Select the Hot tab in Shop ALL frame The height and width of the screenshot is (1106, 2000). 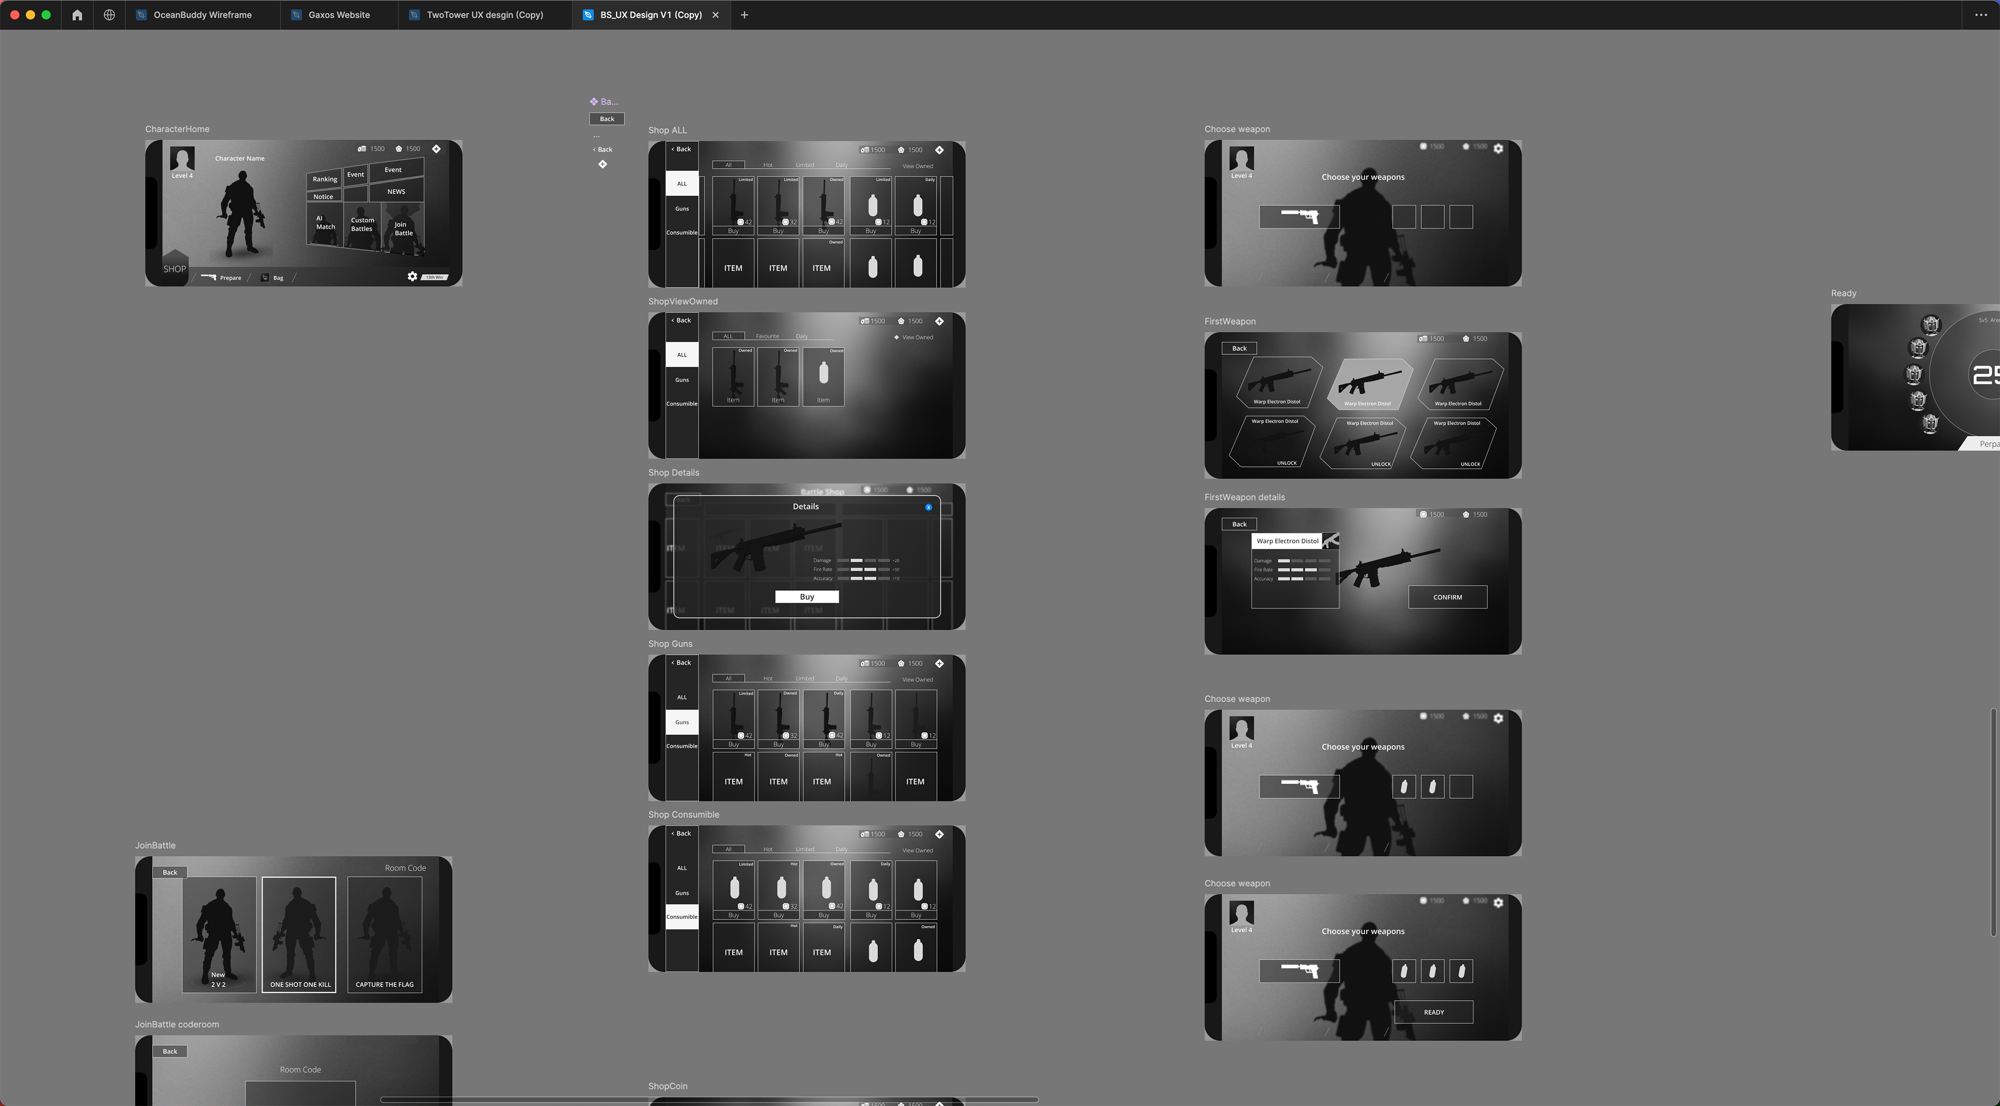768,165
